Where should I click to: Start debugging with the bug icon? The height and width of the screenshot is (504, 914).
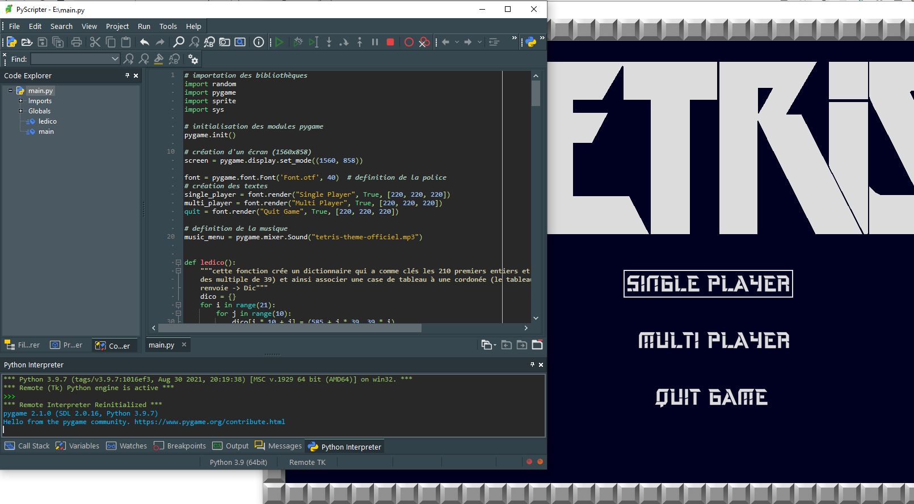(x=298, y=42)
